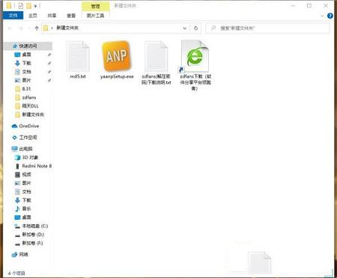Open pinned 下载 under quick access
The image size is (337, 278).
click(26, 63)
